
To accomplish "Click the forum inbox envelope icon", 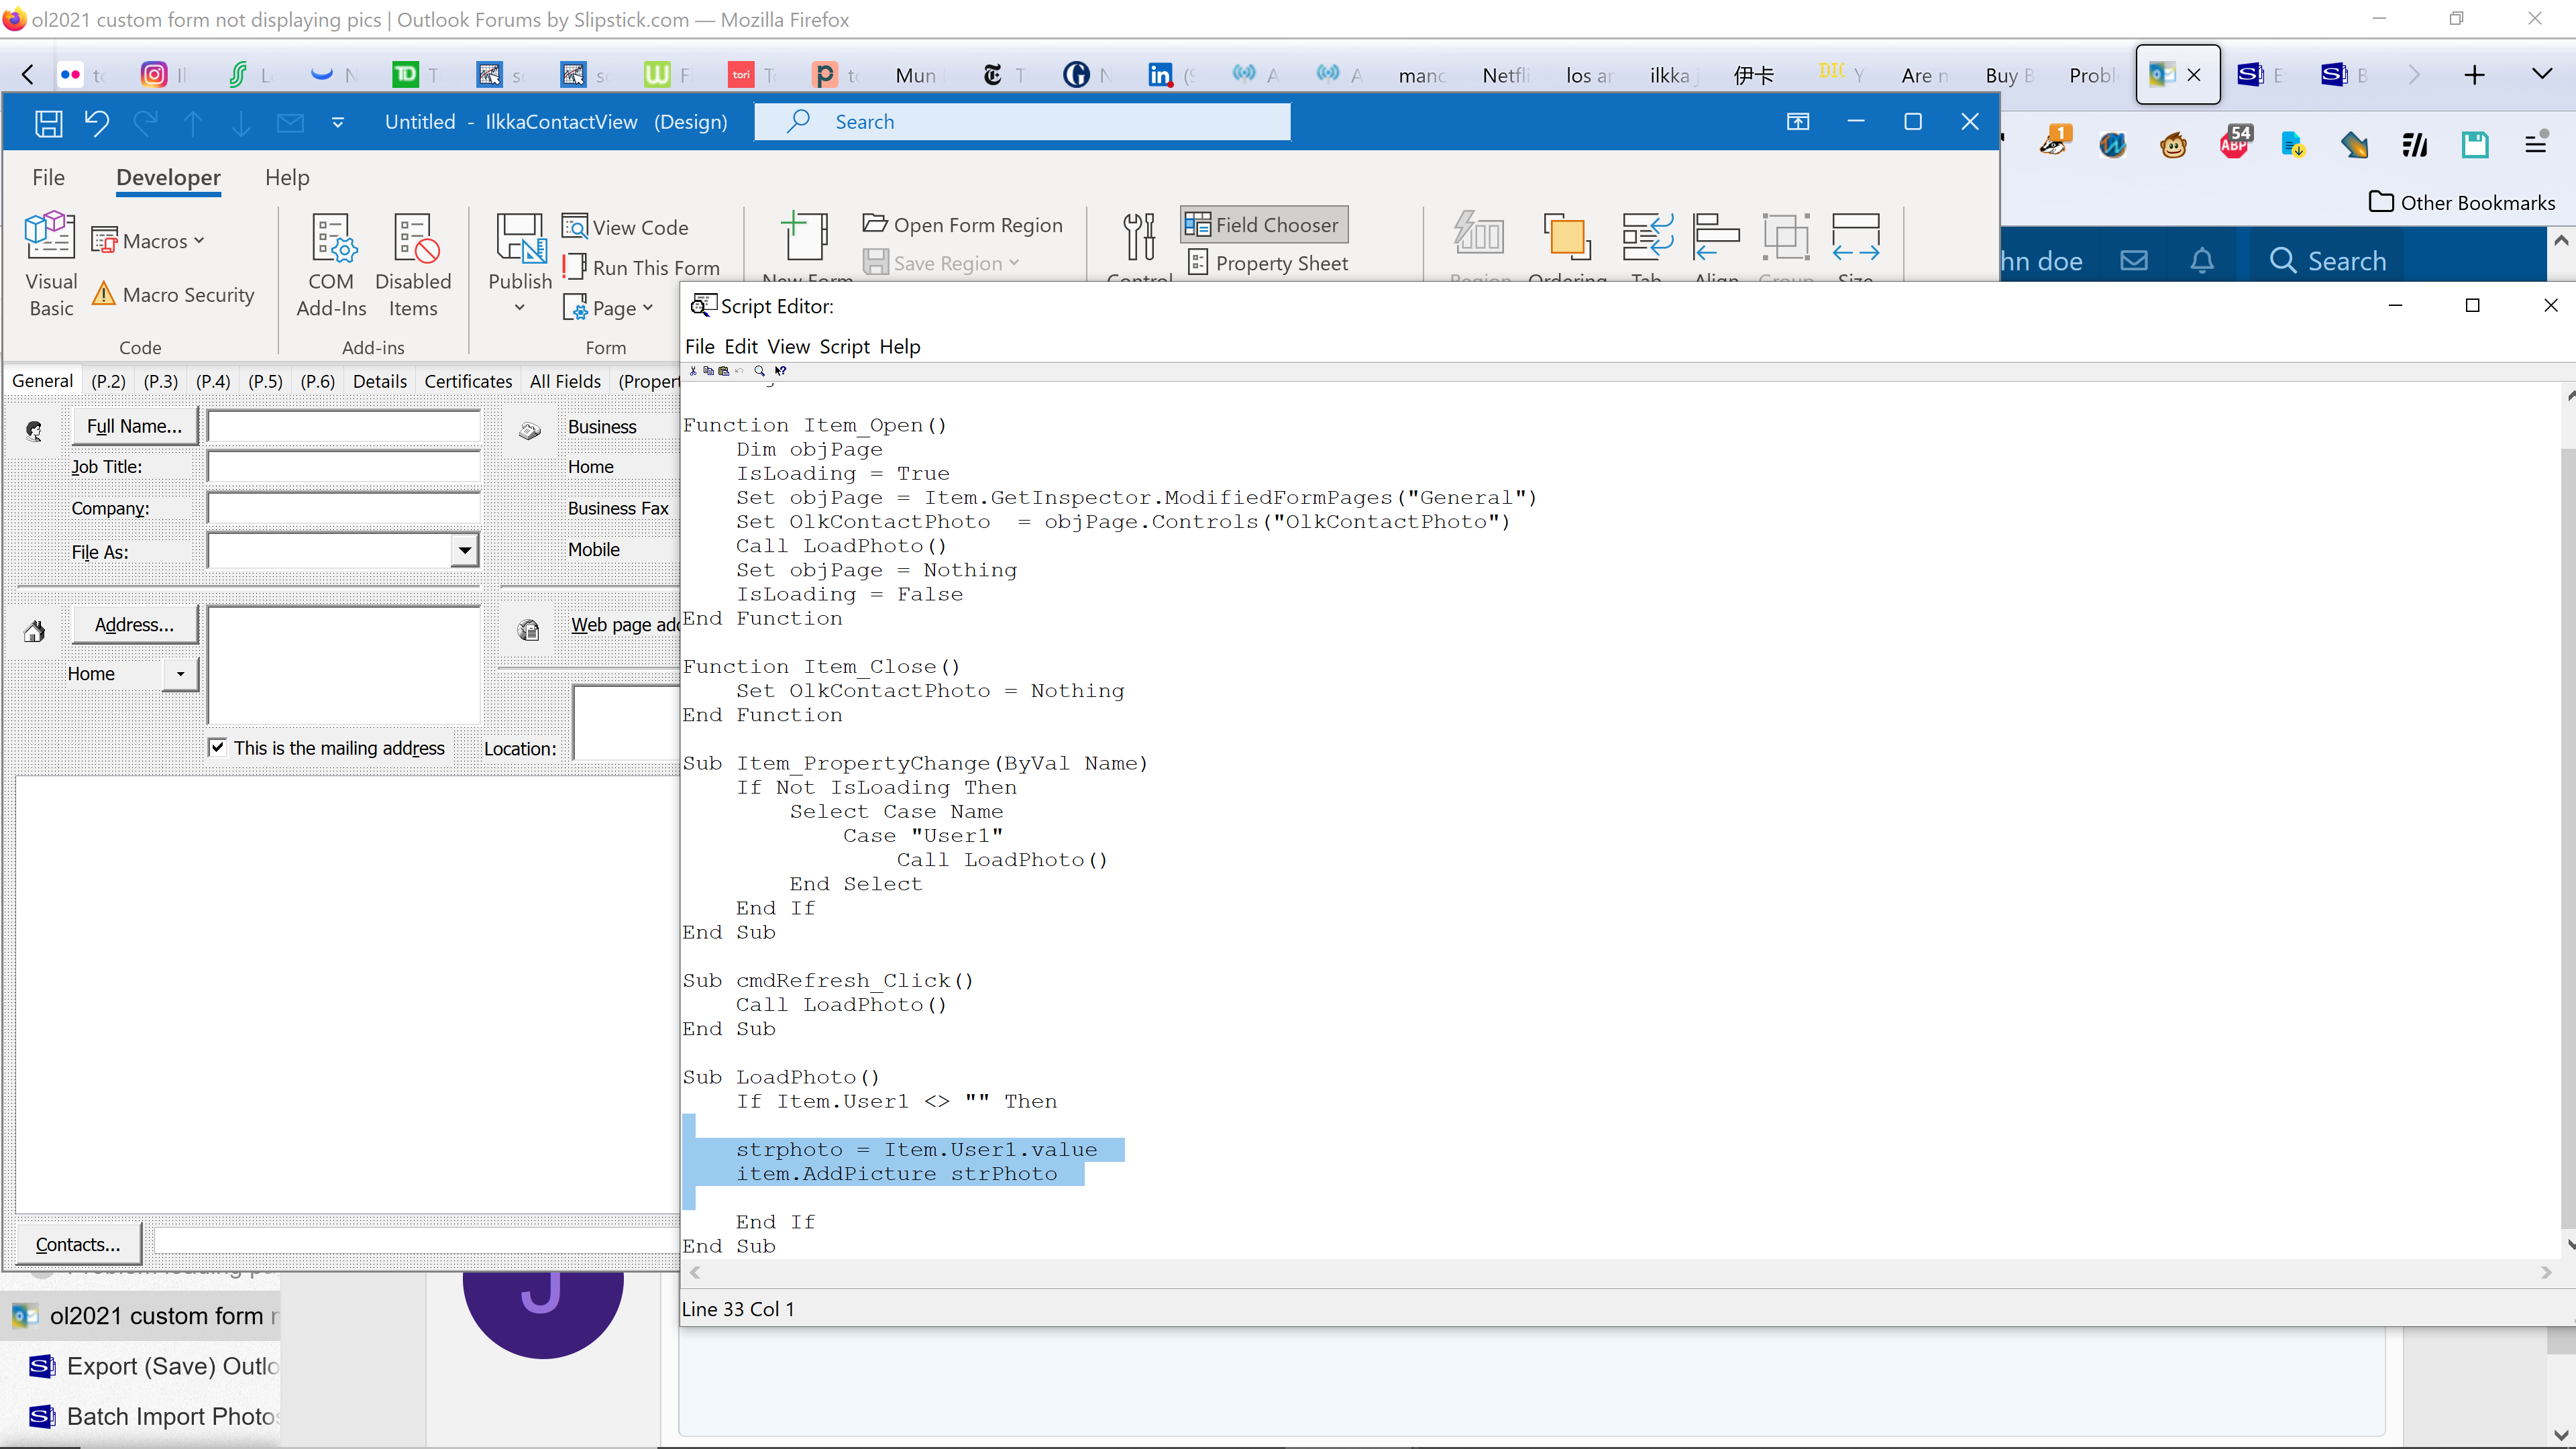I will (x=2134, y=260).
